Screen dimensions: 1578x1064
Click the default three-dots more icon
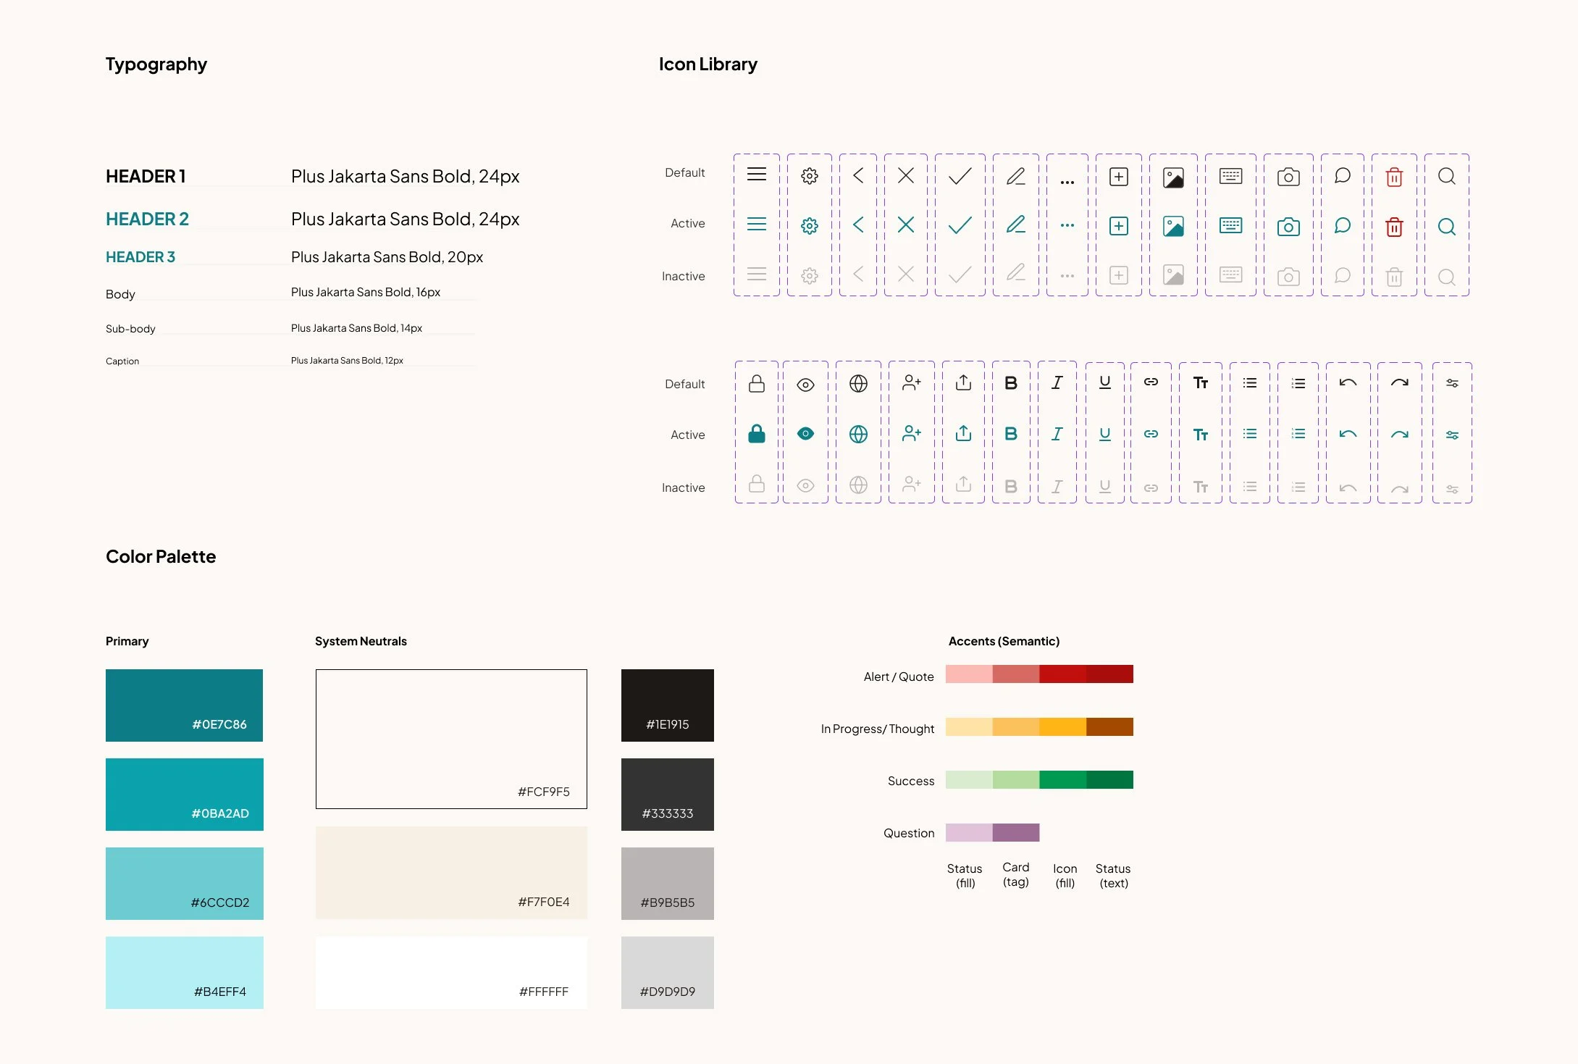(1067, 182)
